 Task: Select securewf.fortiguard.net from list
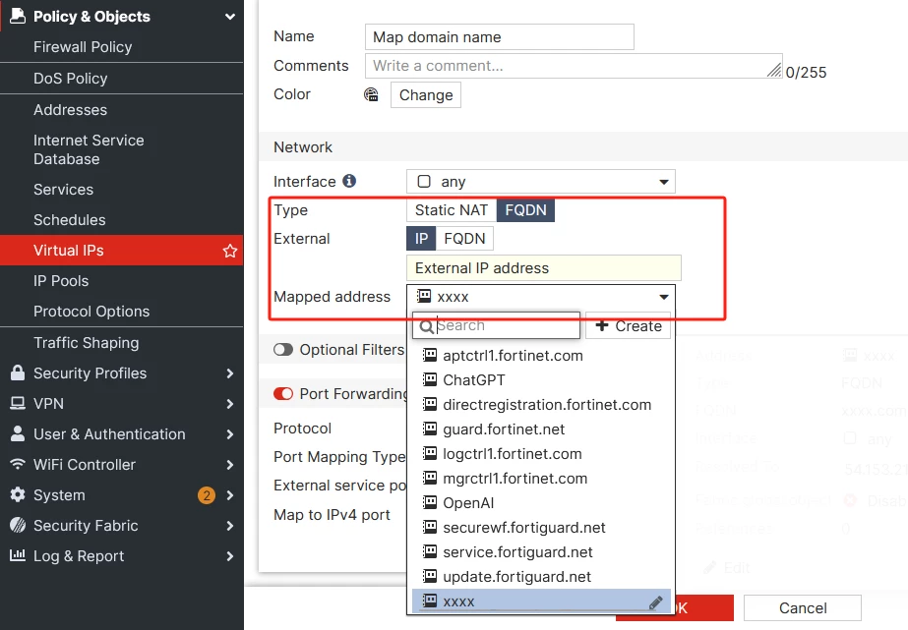coord(541,527)
